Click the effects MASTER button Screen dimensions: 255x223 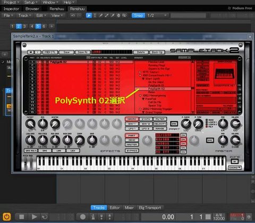[x=132, y=145]
